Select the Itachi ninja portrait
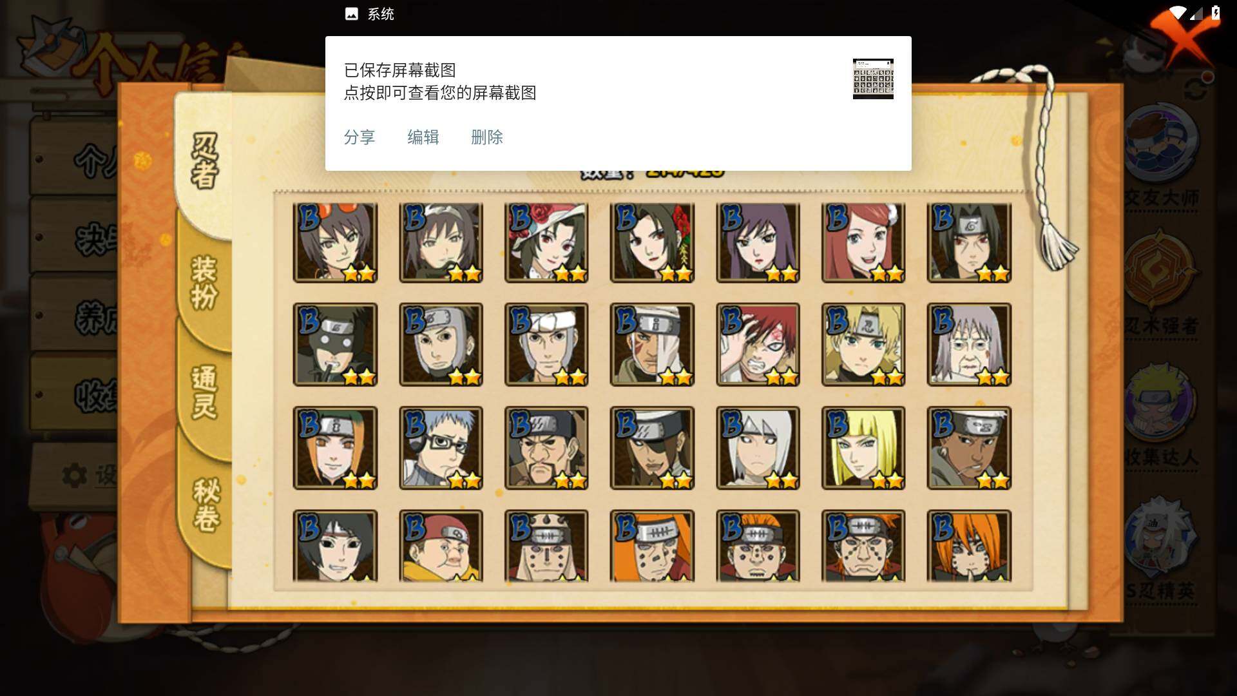 (x=969, y=243)
